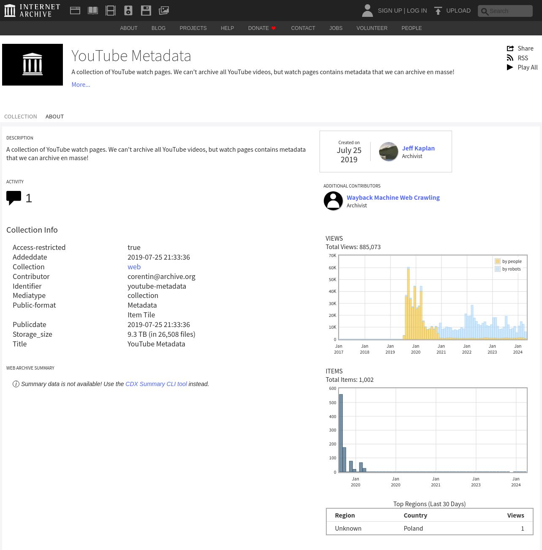Open the Video film strip icon

[111, 11]
